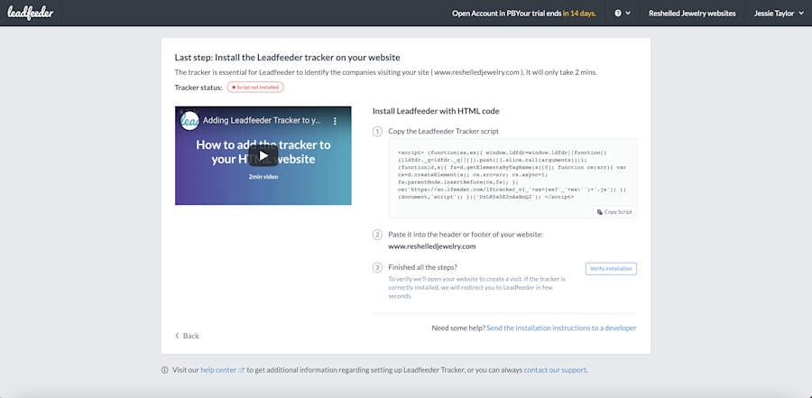Send installation instructions to a developer
Viewport: 812px width, 398px height.
point(561,328)
